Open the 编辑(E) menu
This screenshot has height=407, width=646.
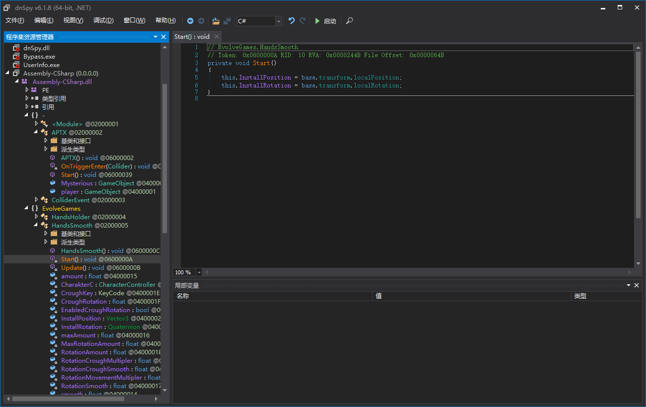tap(44, 20)
